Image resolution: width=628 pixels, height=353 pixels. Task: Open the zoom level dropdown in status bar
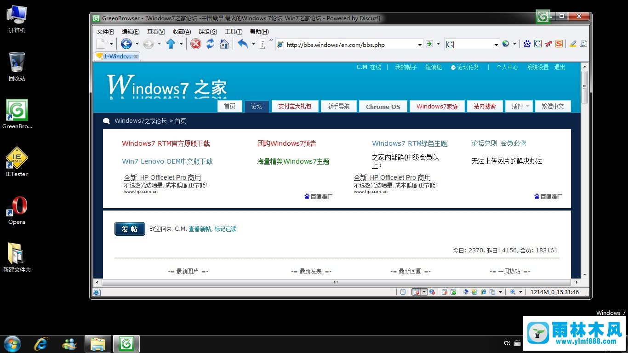point(520,292)
